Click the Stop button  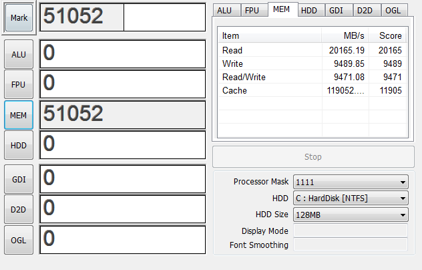tap(313, 157)
